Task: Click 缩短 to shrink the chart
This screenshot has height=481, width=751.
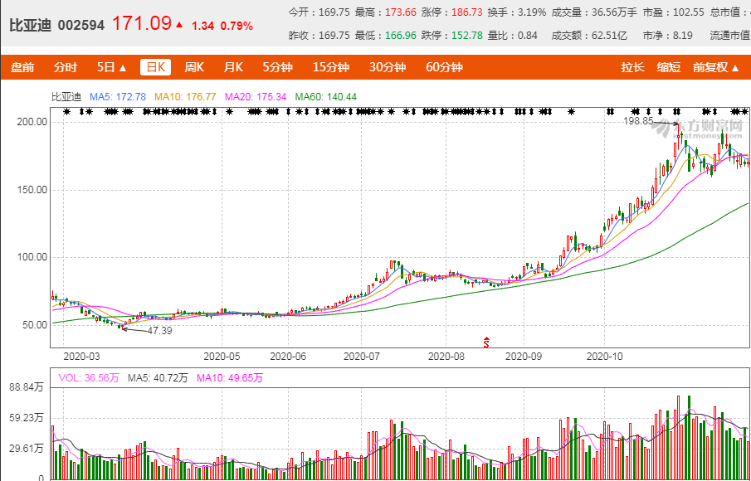Action: pos(669,67)
